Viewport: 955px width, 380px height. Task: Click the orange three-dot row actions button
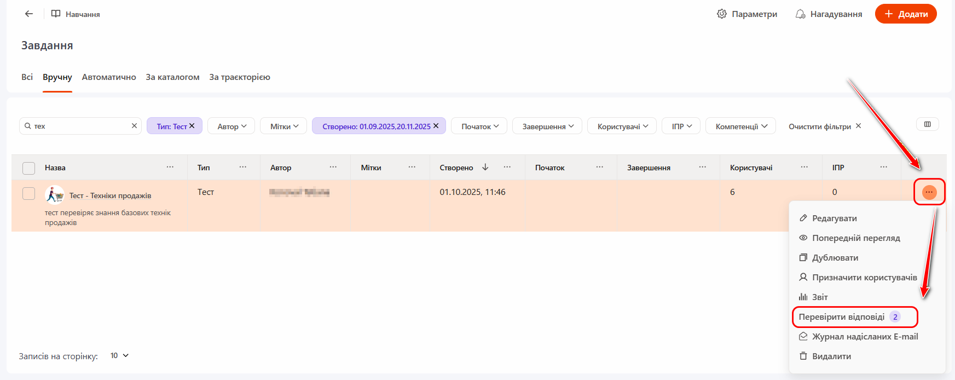[929, 192]
